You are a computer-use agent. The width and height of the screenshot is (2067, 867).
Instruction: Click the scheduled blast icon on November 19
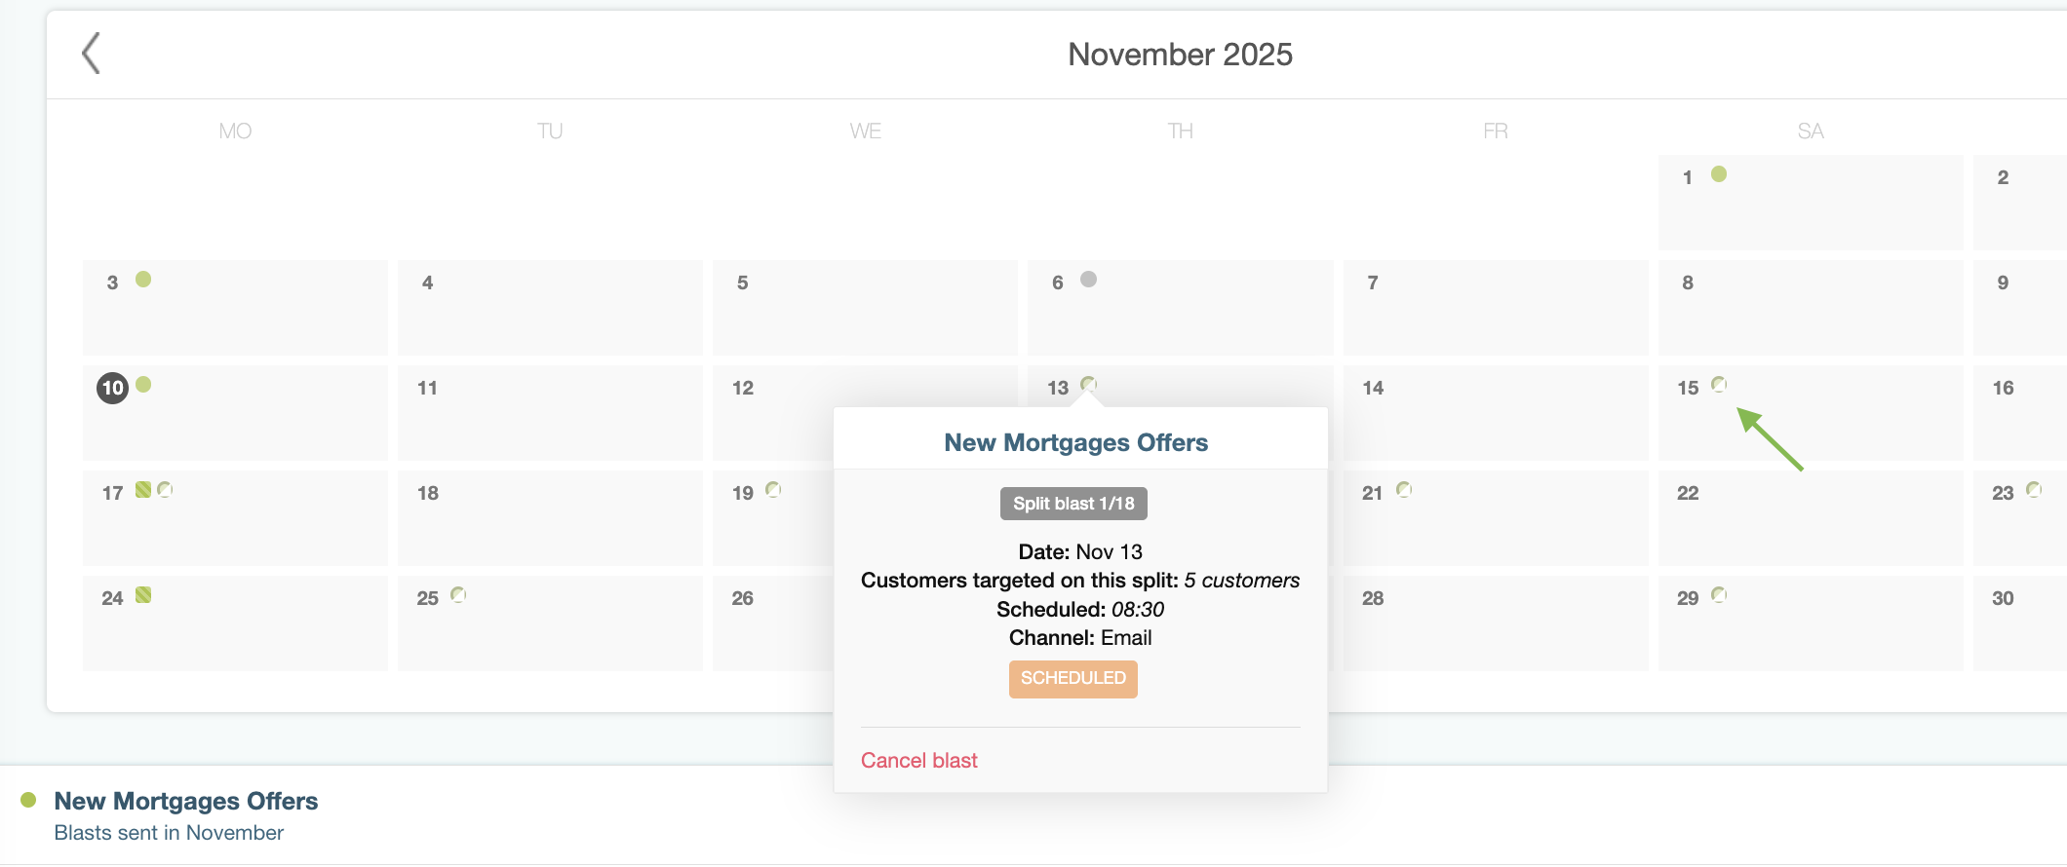click(773, 489)
